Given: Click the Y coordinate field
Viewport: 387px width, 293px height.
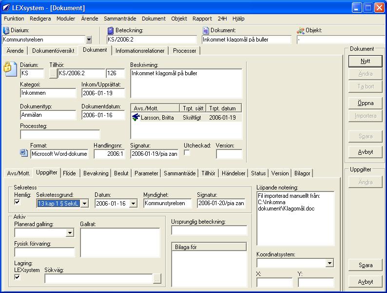Looking at the screenshot, I should point(316,282).
